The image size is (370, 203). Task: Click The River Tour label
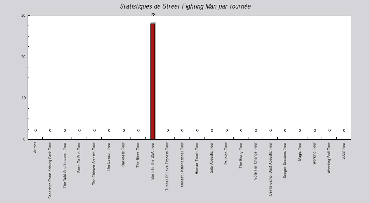(138, 155)
